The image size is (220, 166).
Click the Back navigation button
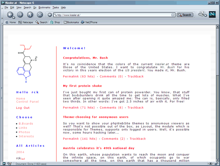(x=10, y=15)
